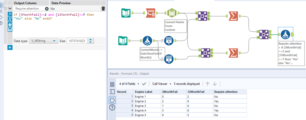This screenshot has width=306, height=120.
Task: Select the Engine 5 cell
Action: pyautogui.click(x=148, y=115)
